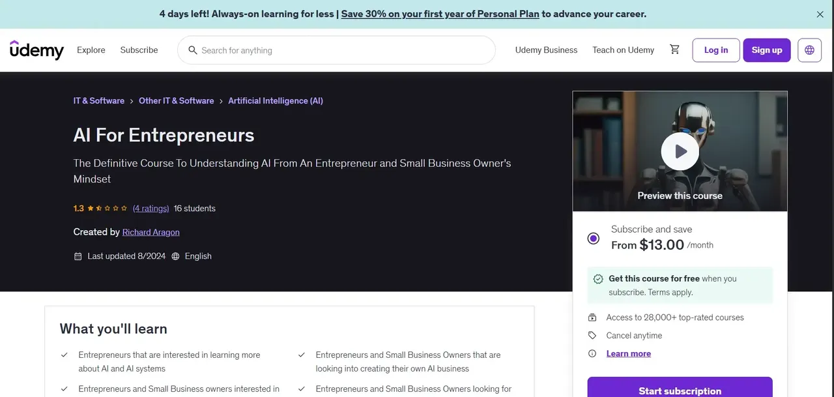Click the chevron after IT & Software breadcrumb
This screenshot has height=397, width=834.
[132, 101]
